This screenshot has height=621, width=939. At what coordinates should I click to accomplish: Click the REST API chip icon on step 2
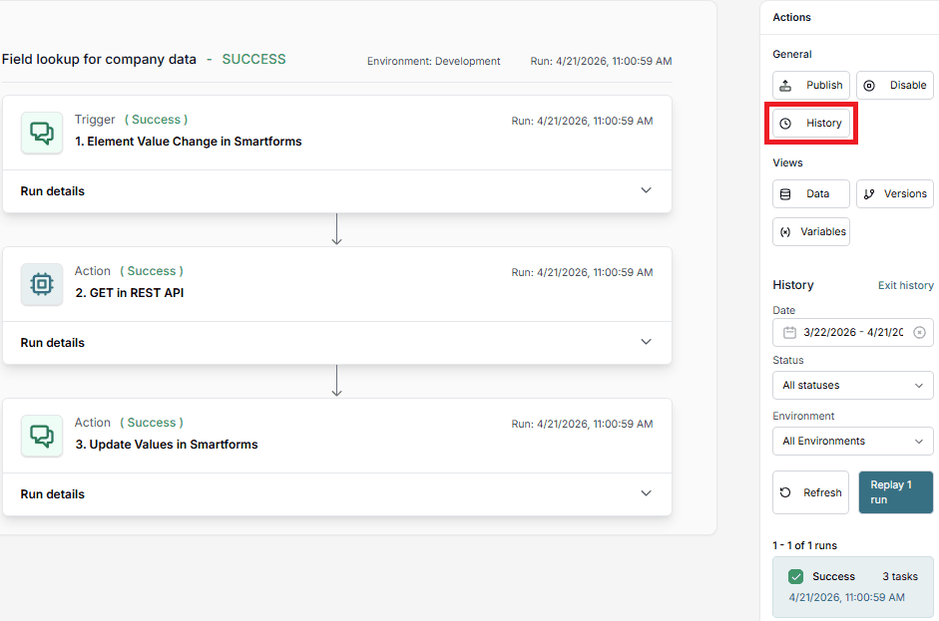[x=42, y=284]
